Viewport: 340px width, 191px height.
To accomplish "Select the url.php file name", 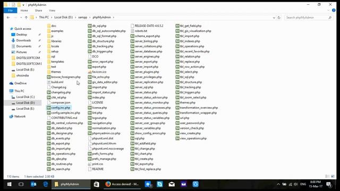I will (x=184, y=118).
